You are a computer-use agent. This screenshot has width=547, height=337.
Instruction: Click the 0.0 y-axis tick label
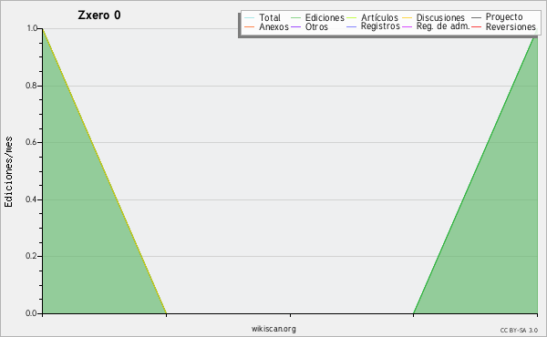coord(32,313)
